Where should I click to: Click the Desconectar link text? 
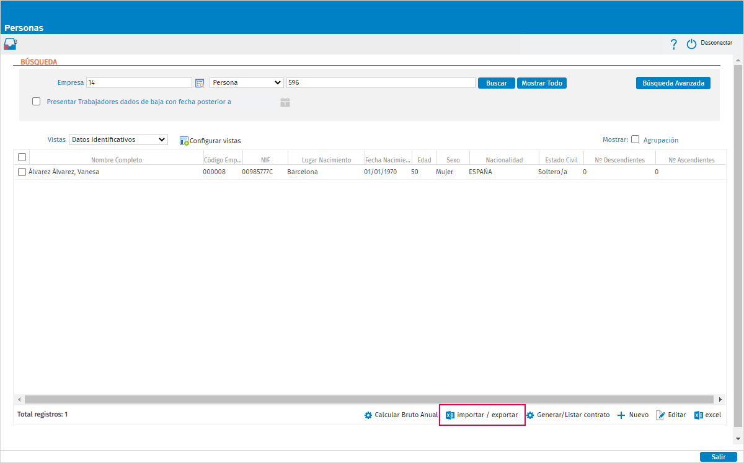click(x=717, y=43)
